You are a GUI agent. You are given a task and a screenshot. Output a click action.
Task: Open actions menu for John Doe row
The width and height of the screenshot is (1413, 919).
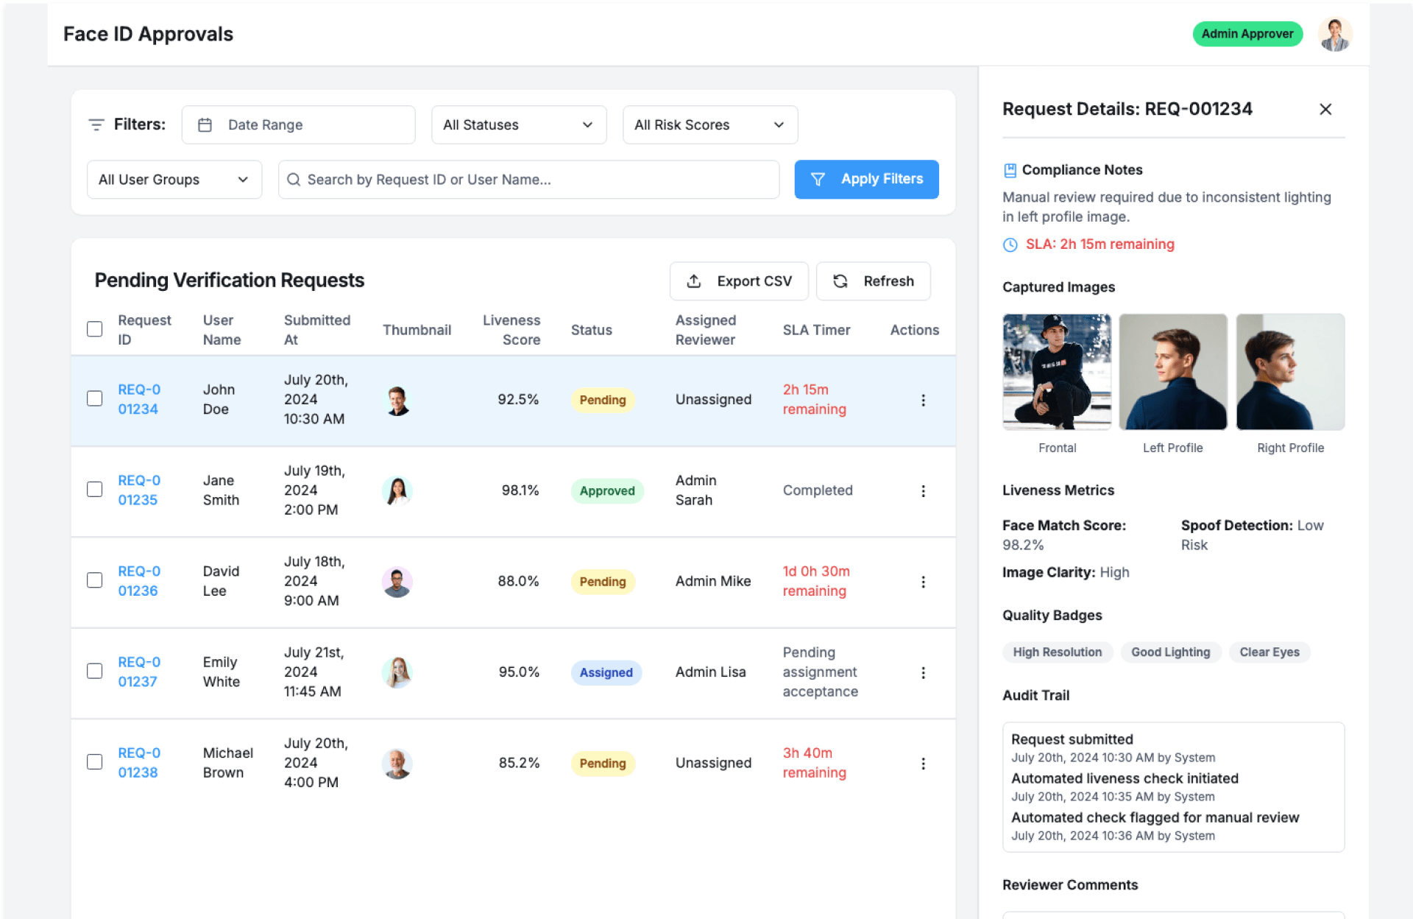point(923,400)
